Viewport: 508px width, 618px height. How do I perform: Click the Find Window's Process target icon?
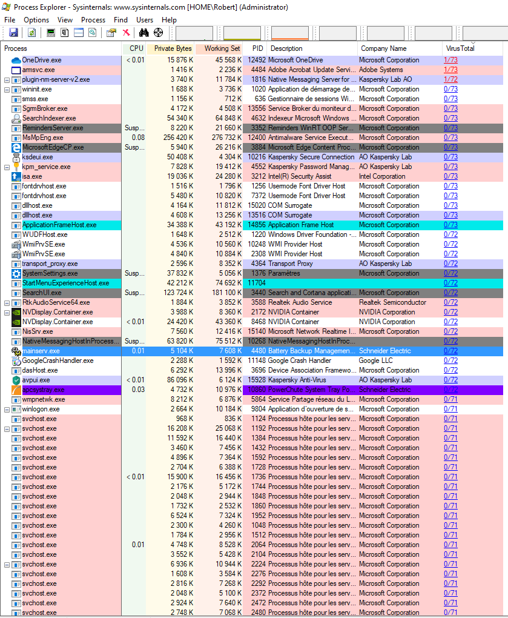tap(158, 33)
